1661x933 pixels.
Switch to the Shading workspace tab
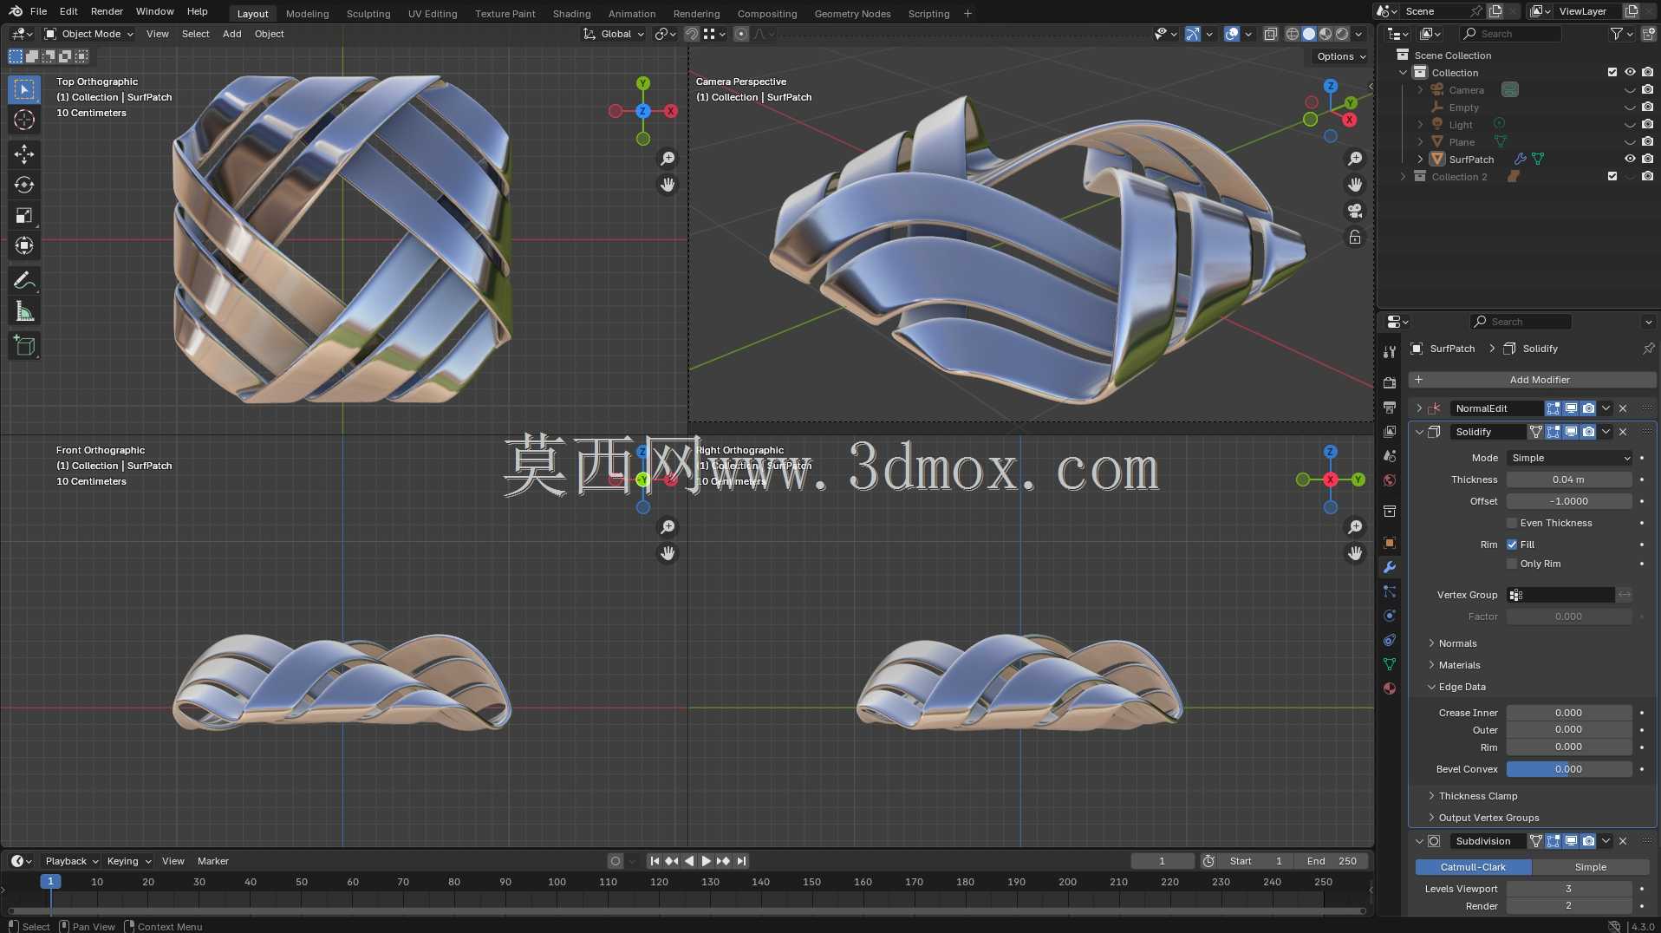click(571, 14)
